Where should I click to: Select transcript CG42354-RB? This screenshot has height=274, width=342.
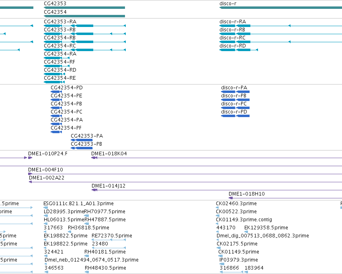pos(85,42)
